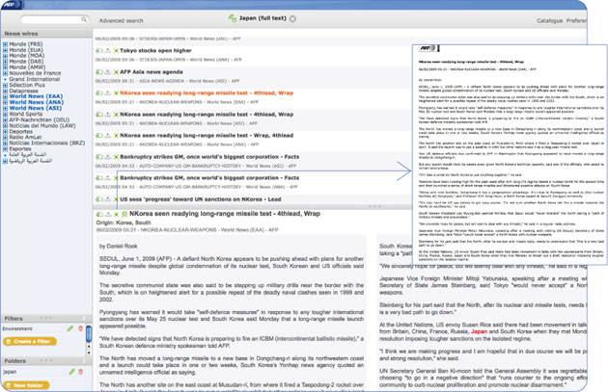Click the Filters panel scrollbar thumb
Screen dimensions: 608x392
[x=89, y=334]
